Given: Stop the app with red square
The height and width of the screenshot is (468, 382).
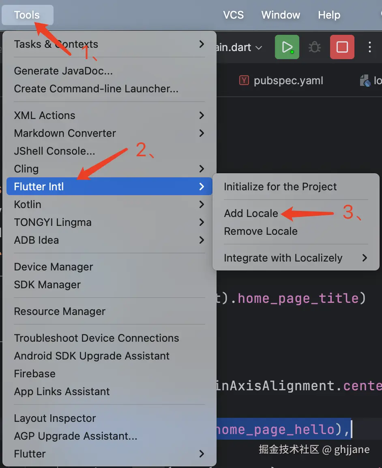Looking at the screenshot, I should [x=342, y=47].
